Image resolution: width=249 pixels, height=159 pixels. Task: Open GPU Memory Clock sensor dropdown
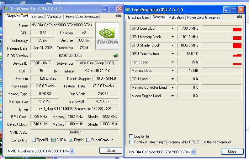coord(172,37)
